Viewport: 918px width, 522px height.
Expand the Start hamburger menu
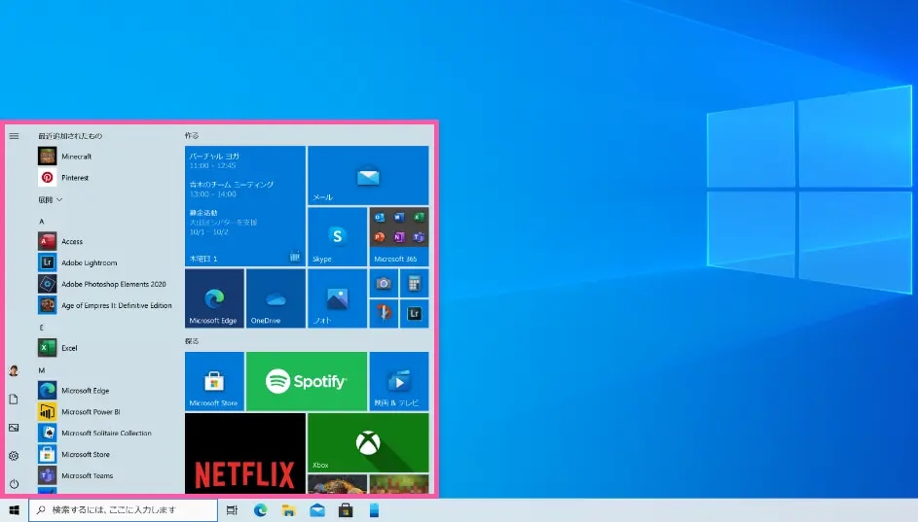coord(14,136)
